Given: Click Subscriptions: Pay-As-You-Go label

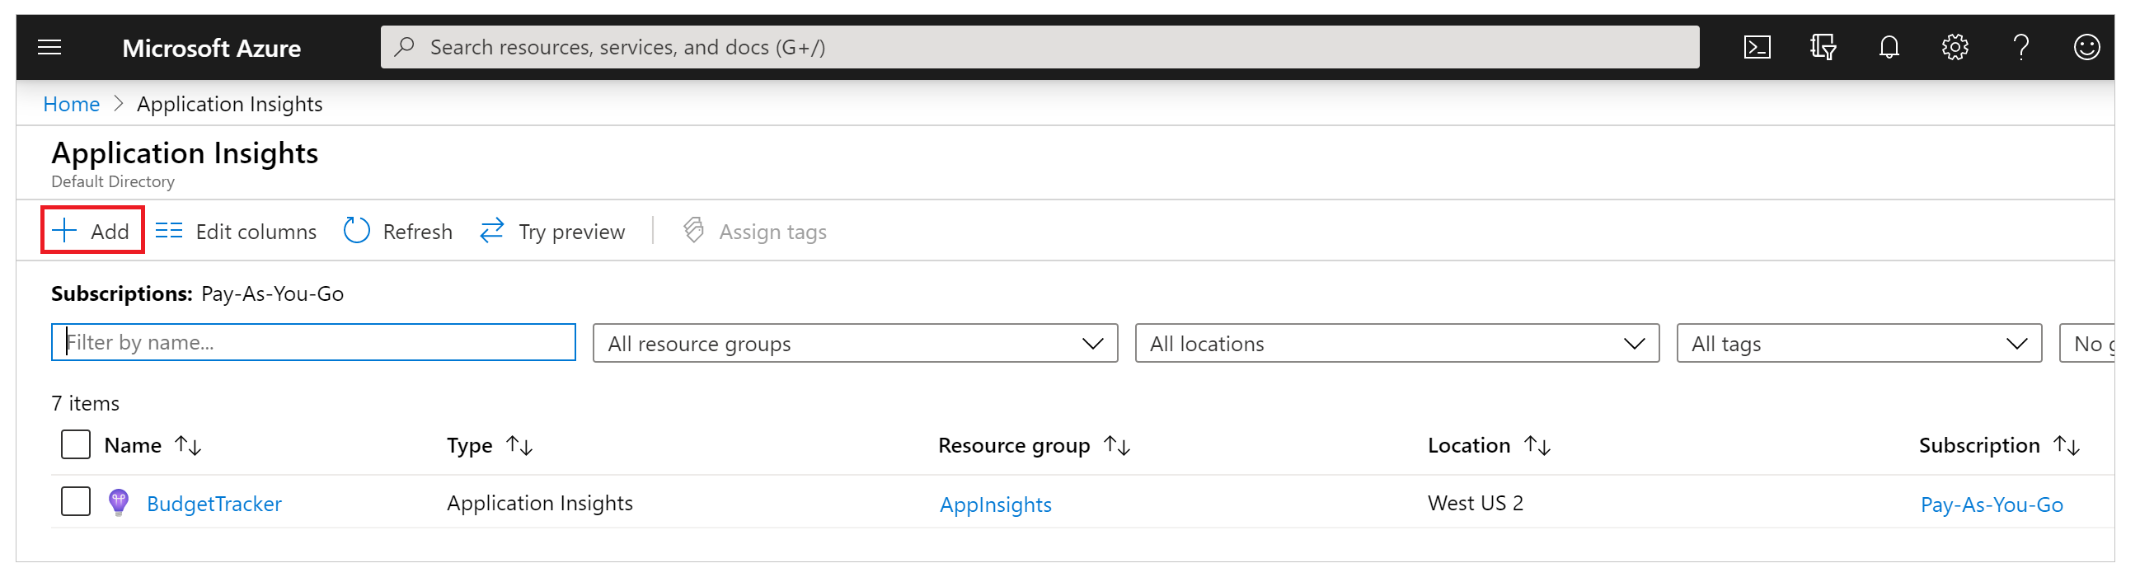Looking at the screenshot, I should pyautogui.click(x=198, y=294).
